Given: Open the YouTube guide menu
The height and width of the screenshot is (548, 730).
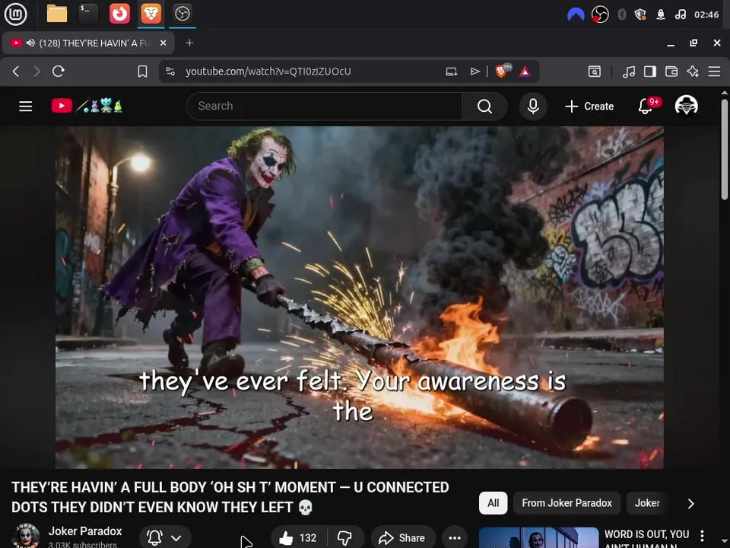Looking at the screenshot, I should tap(26, 107).
